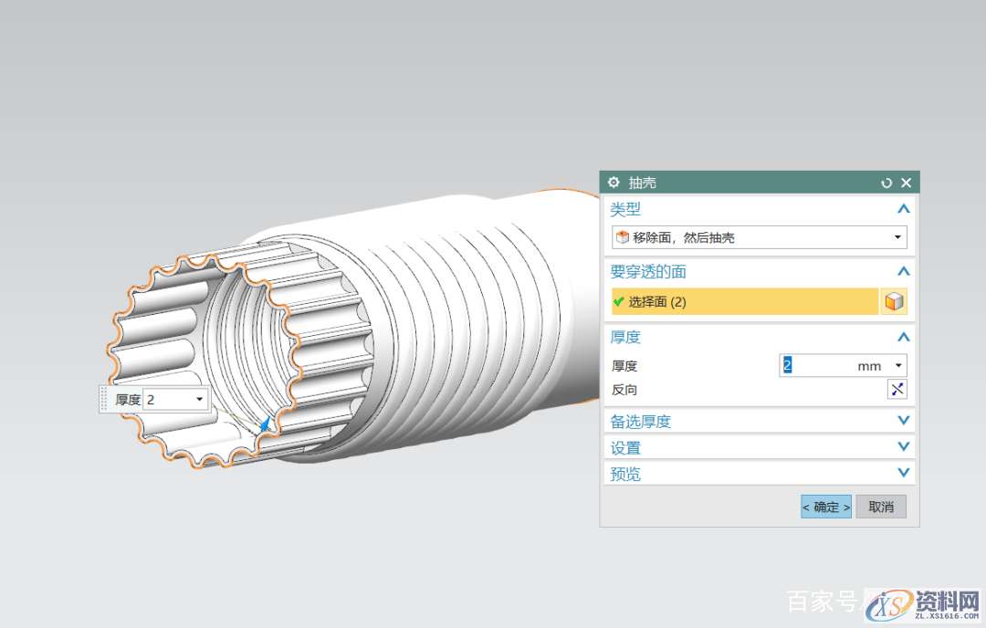Viewport: 986px width, 628px height.
Task: Open the mm thickness options dropdown arrow
Action: [898, 365]
